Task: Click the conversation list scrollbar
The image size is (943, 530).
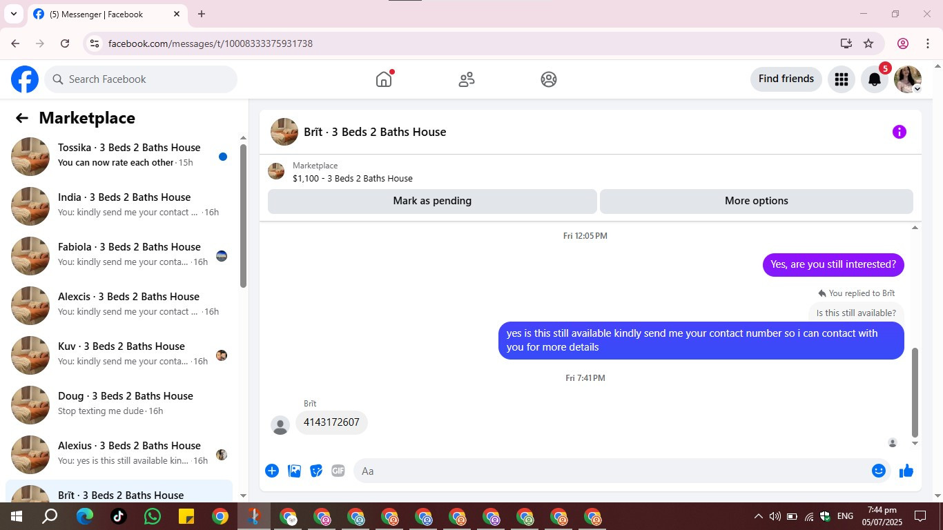Action: point(243,216)
